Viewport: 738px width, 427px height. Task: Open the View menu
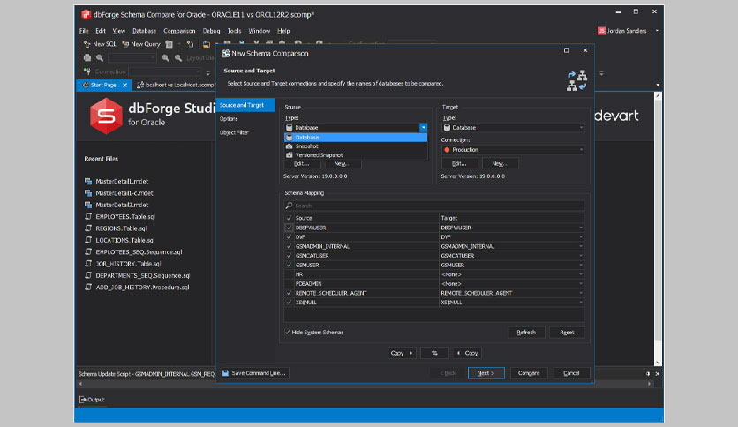(x=118, y=31)
